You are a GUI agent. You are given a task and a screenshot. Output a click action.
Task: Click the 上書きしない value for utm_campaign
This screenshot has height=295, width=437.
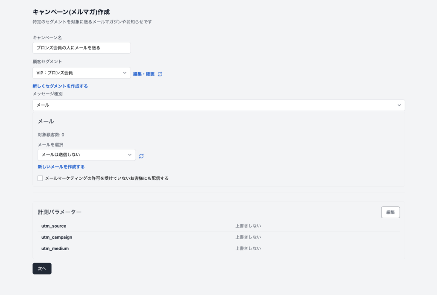click(x=248, y=237)
